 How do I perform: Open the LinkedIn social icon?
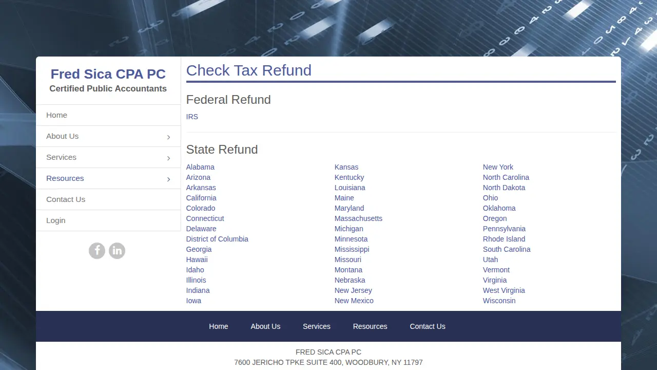[x=117, y=251]
